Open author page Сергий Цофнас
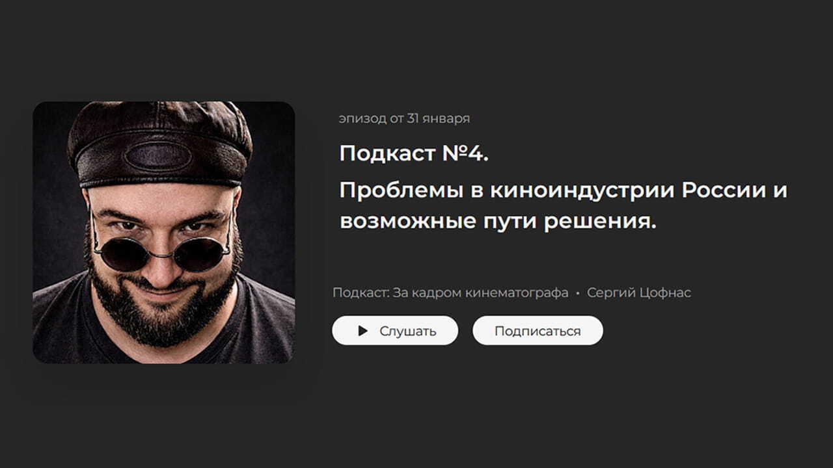The height and width of the screenshot is (468, 833). [639, 292]
